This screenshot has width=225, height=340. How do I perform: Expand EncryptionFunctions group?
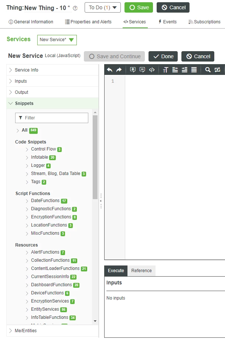27,217
